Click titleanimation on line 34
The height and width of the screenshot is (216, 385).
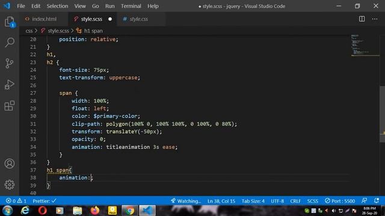128,146
